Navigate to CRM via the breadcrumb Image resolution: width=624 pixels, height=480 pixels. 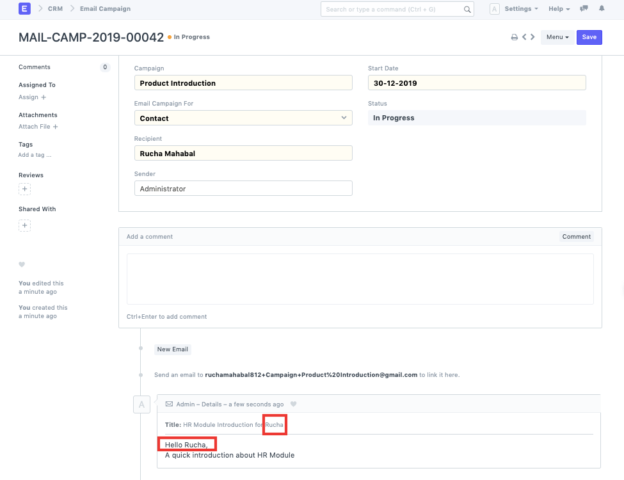click(54, 9)
